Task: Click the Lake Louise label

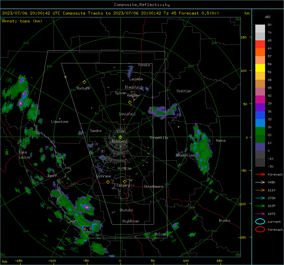Action: tap(24, 155)
